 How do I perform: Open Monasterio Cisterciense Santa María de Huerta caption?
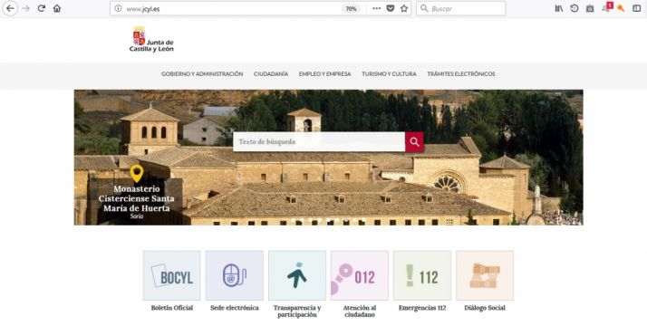[137, 198]
